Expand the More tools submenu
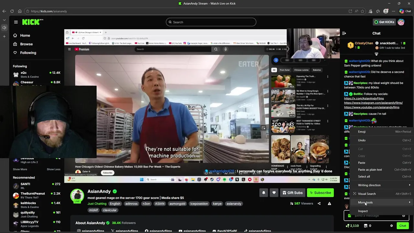The image size is (414, 233). click(x=381, y=202)
